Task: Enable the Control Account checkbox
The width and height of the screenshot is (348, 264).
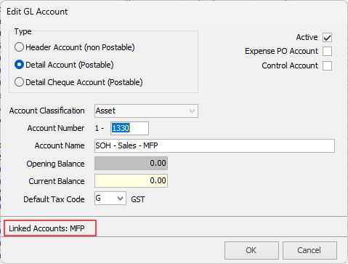Action: pos(327,65)
